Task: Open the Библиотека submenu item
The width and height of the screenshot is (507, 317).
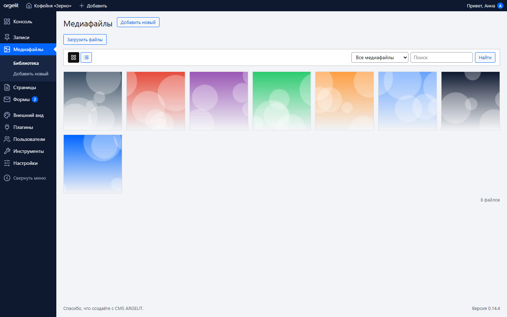Action: 26,63
